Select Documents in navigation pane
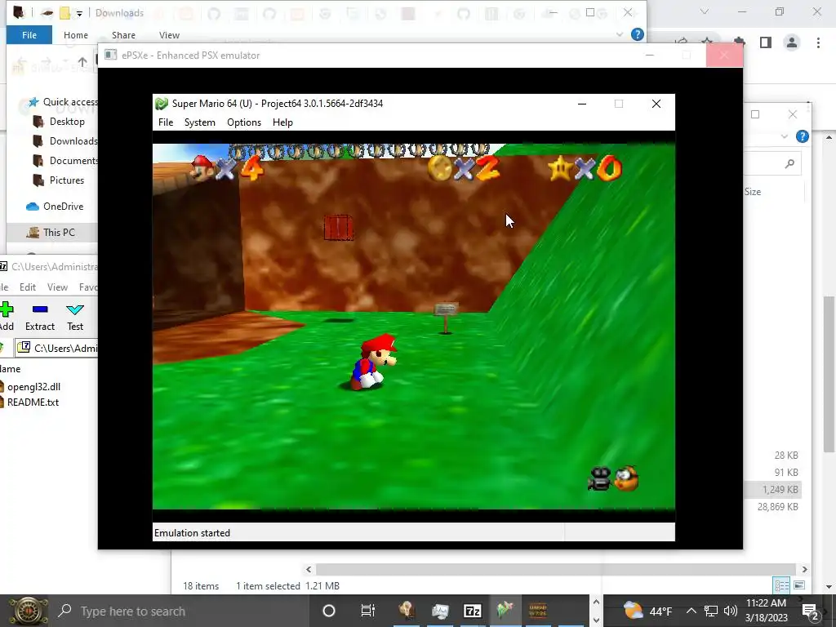 pos(65,161)
